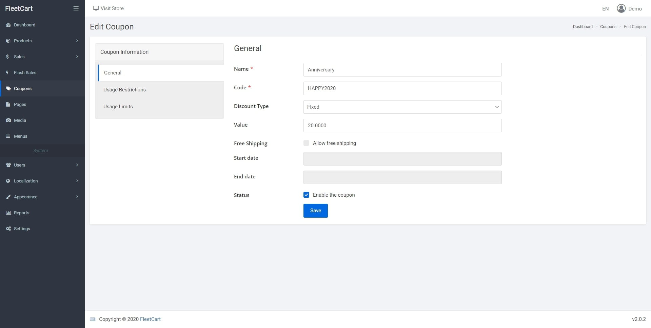Expand the Appearance menu chevron
Viewport: 651px width, 328px height.
(x=77, y=197)
